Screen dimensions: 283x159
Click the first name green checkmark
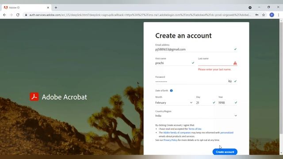coord(193,63)
